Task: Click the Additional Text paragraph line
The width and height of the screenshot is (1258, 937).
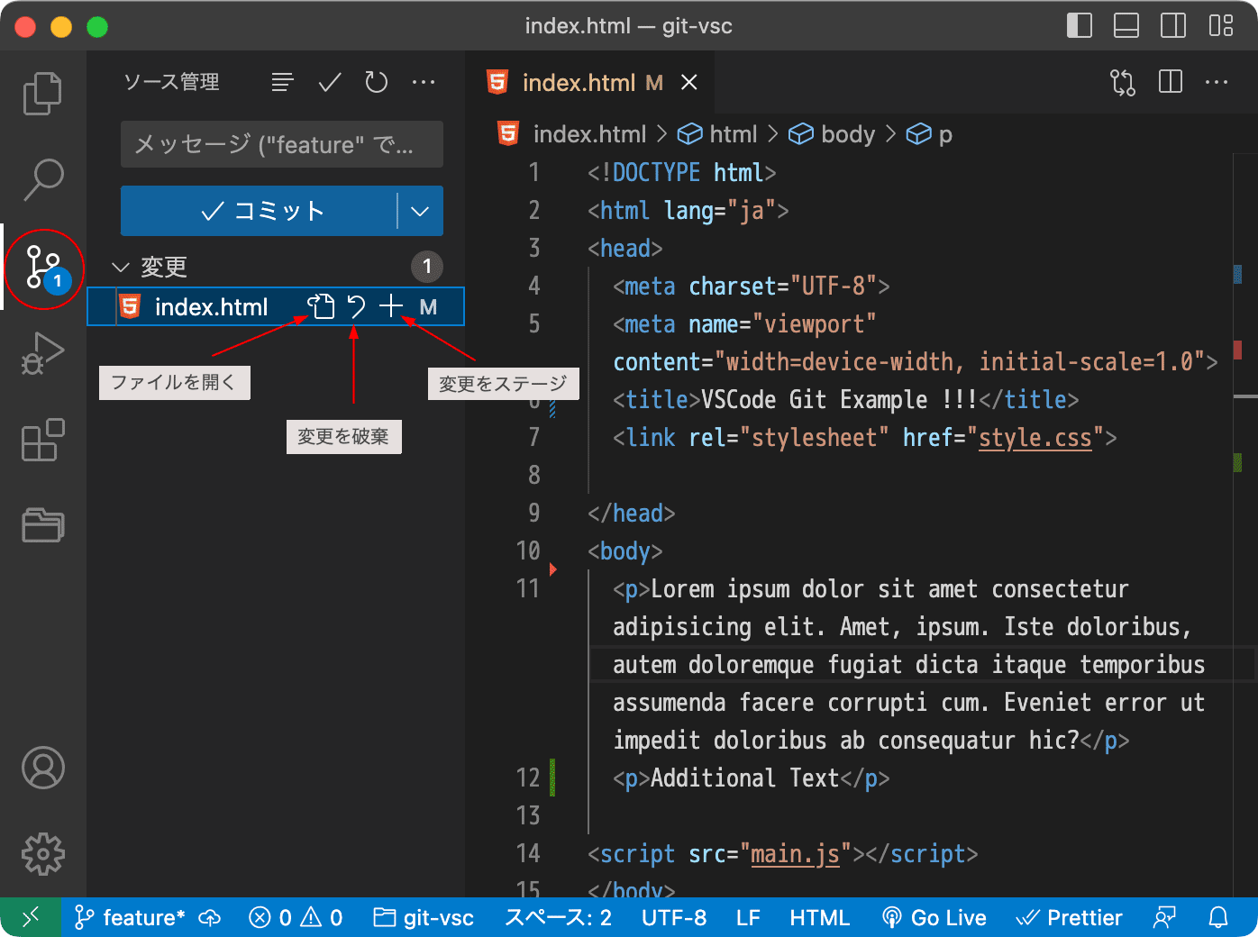Action: 752,778
